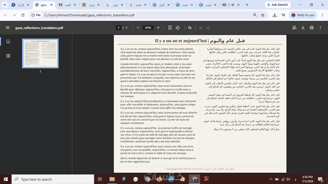328x184 pixels.
Task: Click the Type here to search box
Action: pos(53,179)
